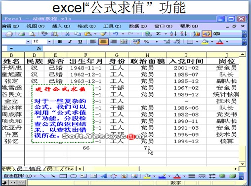Viewport: 251px width, 186px height.
Task: Apply the Percent style icon
Action: click(146, 42)
